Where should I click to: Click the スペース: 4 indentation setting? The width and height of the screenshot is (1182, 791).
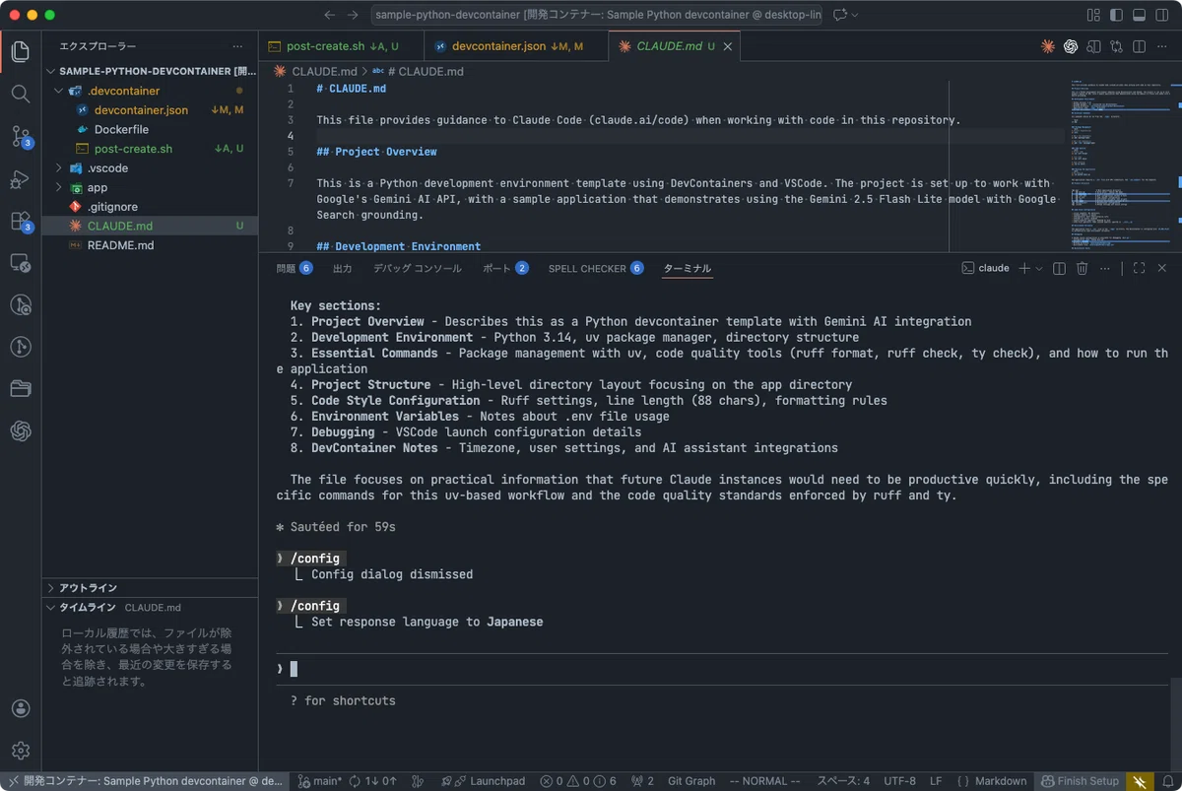coord(843,781)
